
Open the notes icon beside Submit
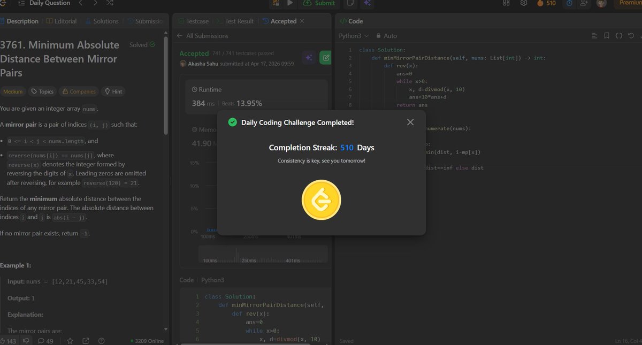point(350,3)
